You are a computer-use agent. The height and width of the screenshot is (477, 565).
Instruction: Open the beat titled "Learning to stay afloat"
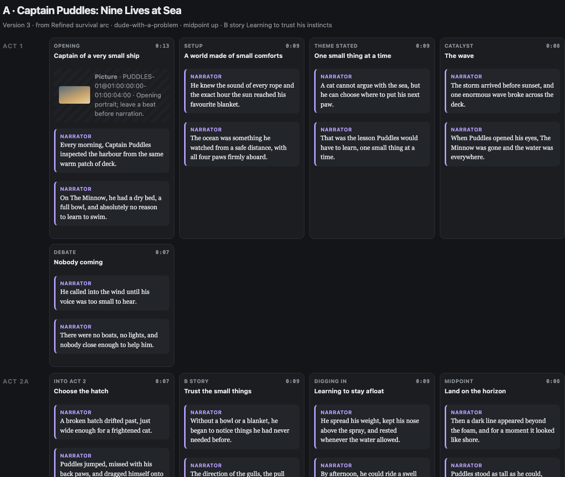(x=349, y=391)
